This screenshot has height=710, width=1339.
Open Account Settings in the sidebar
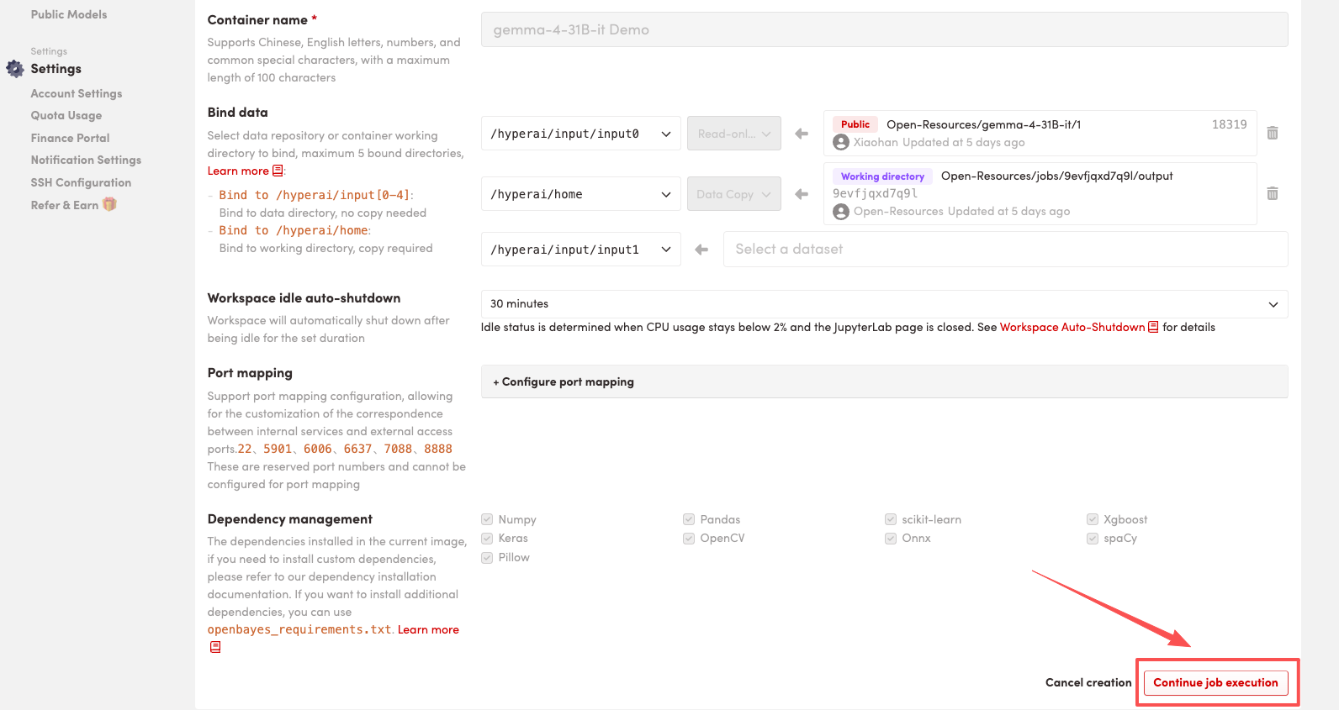click(x=77, y=93)
